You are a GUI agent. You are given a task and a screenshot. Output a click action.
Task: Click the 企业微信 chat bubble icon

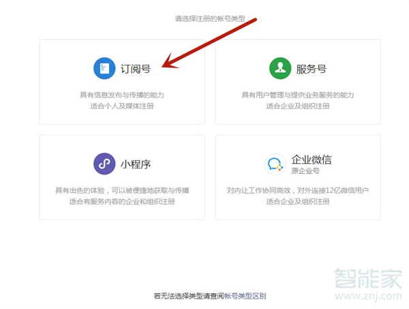pyautogui.click(x=275, y=164)
